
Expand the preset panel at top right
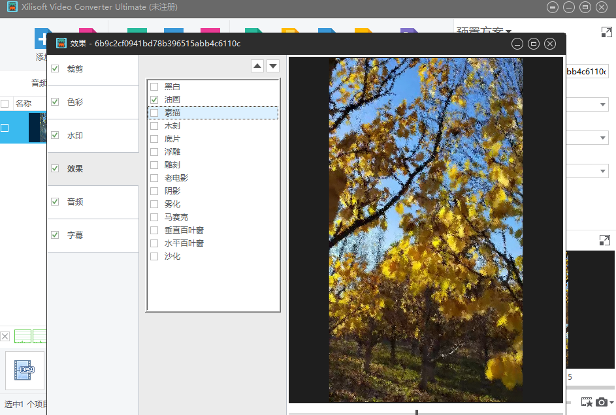tap(606, 31)
